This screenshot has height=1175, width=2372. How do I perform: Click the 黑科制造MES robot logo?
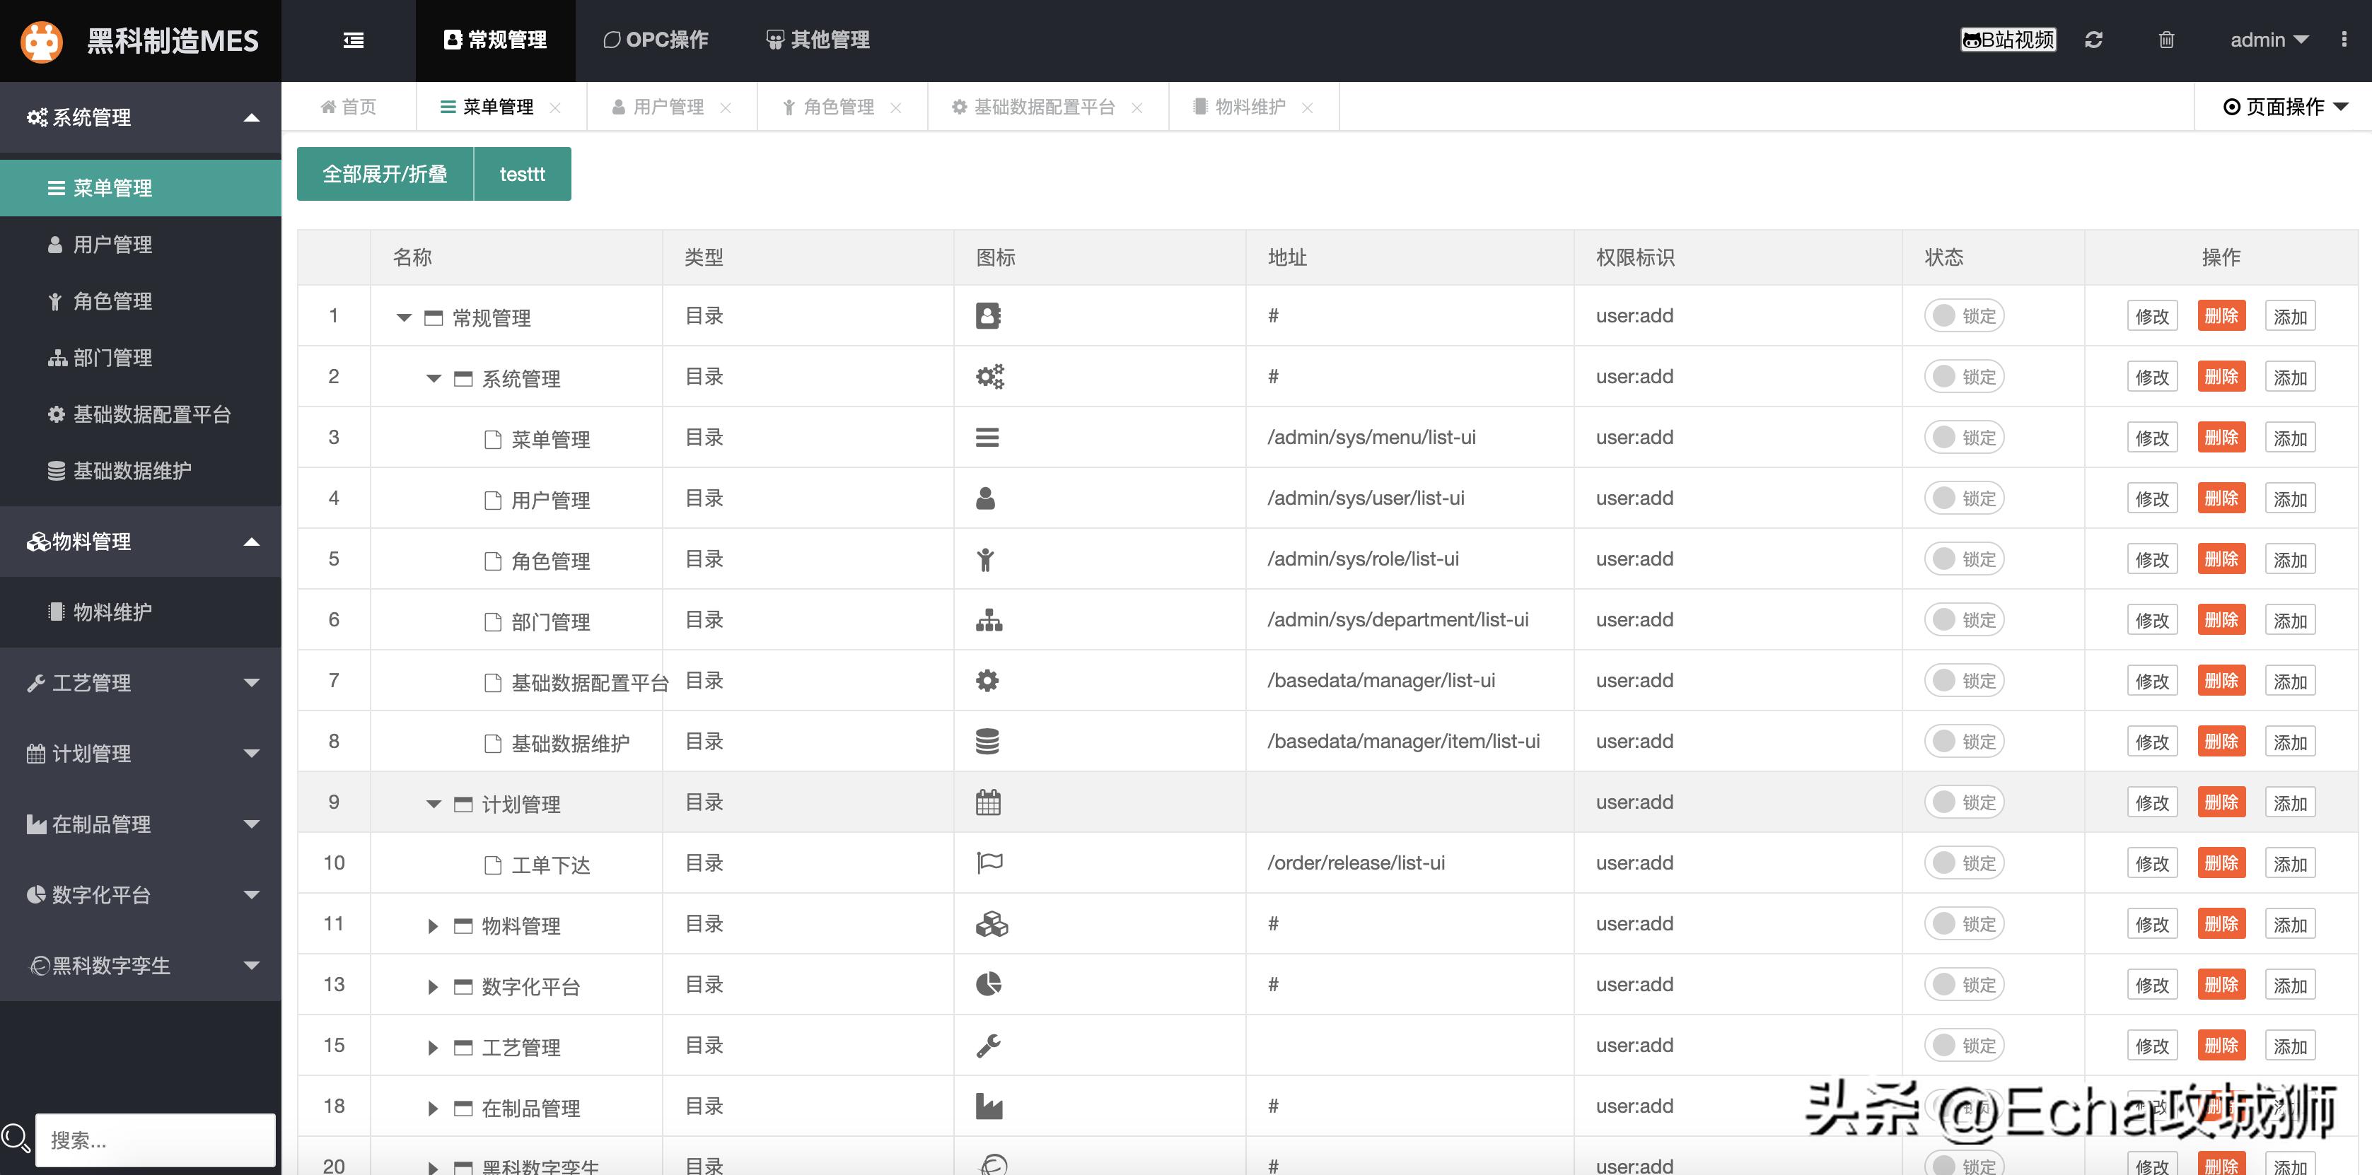click(42, 40)
